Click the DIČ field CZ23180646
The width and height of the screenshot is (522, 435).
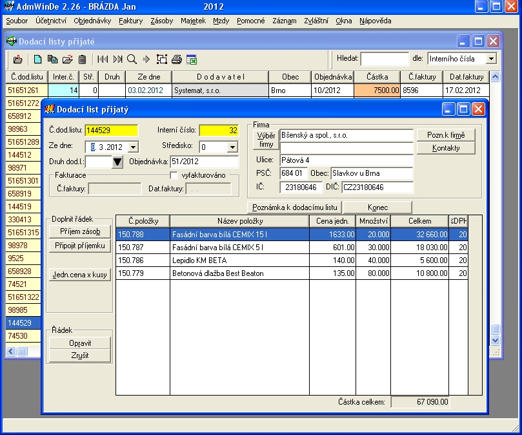click(x=377, y=187)
